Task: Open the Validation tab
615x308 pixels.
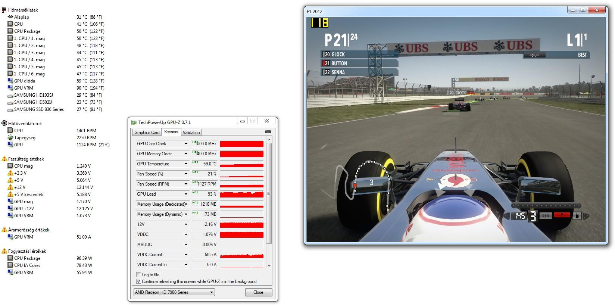Action: point(191,133)
